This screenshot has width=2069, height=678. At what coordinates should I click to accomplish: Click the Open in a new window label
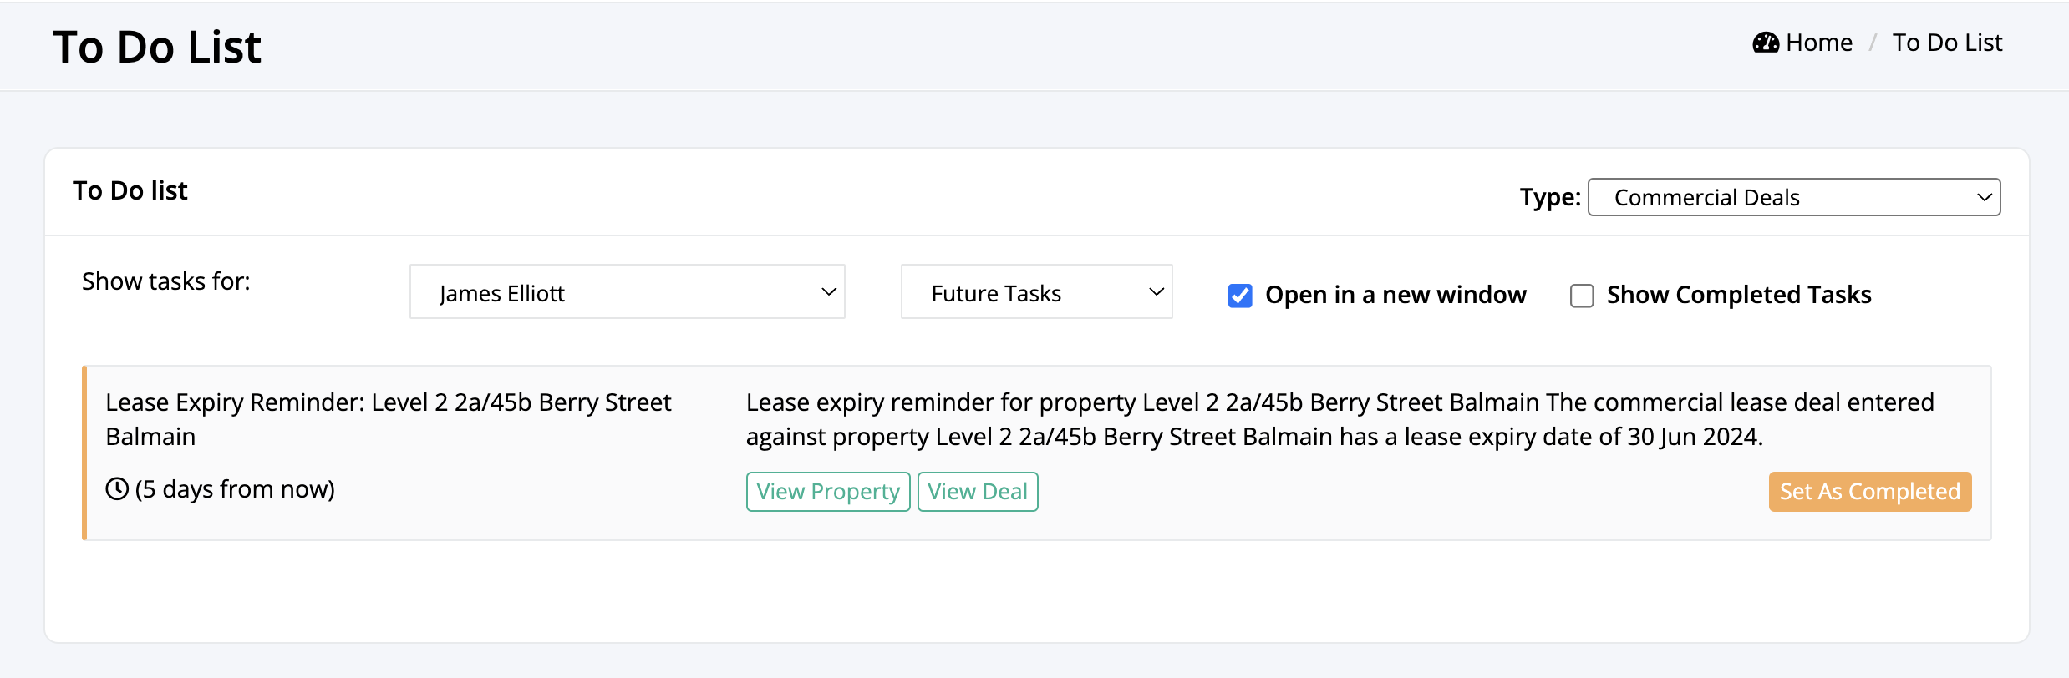1395,295
